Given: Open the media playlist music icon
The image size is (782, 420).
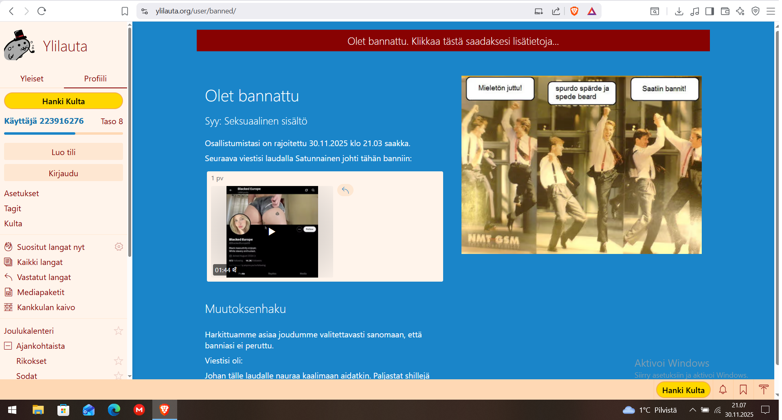Looking at the screenshot, I should (694, 11).
